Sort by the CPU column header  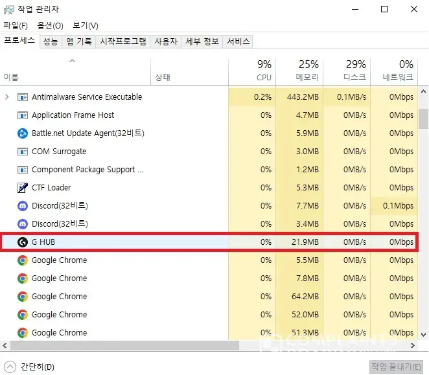pyautogui.click(x=252, y=71)
